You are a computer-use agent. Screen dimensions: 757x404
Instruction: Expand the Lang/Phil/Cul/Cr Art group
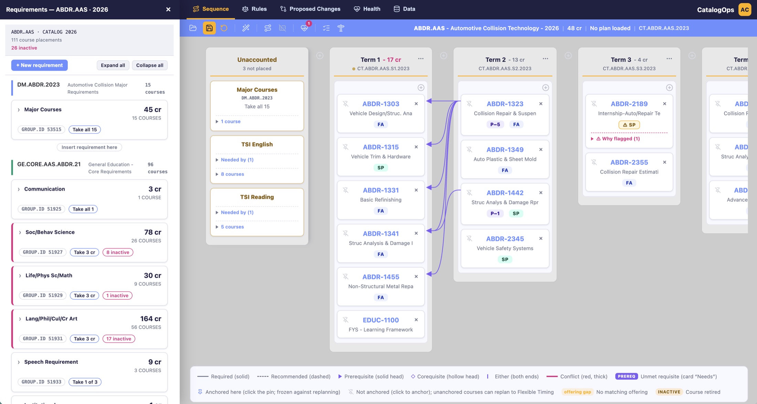(20, 319)
